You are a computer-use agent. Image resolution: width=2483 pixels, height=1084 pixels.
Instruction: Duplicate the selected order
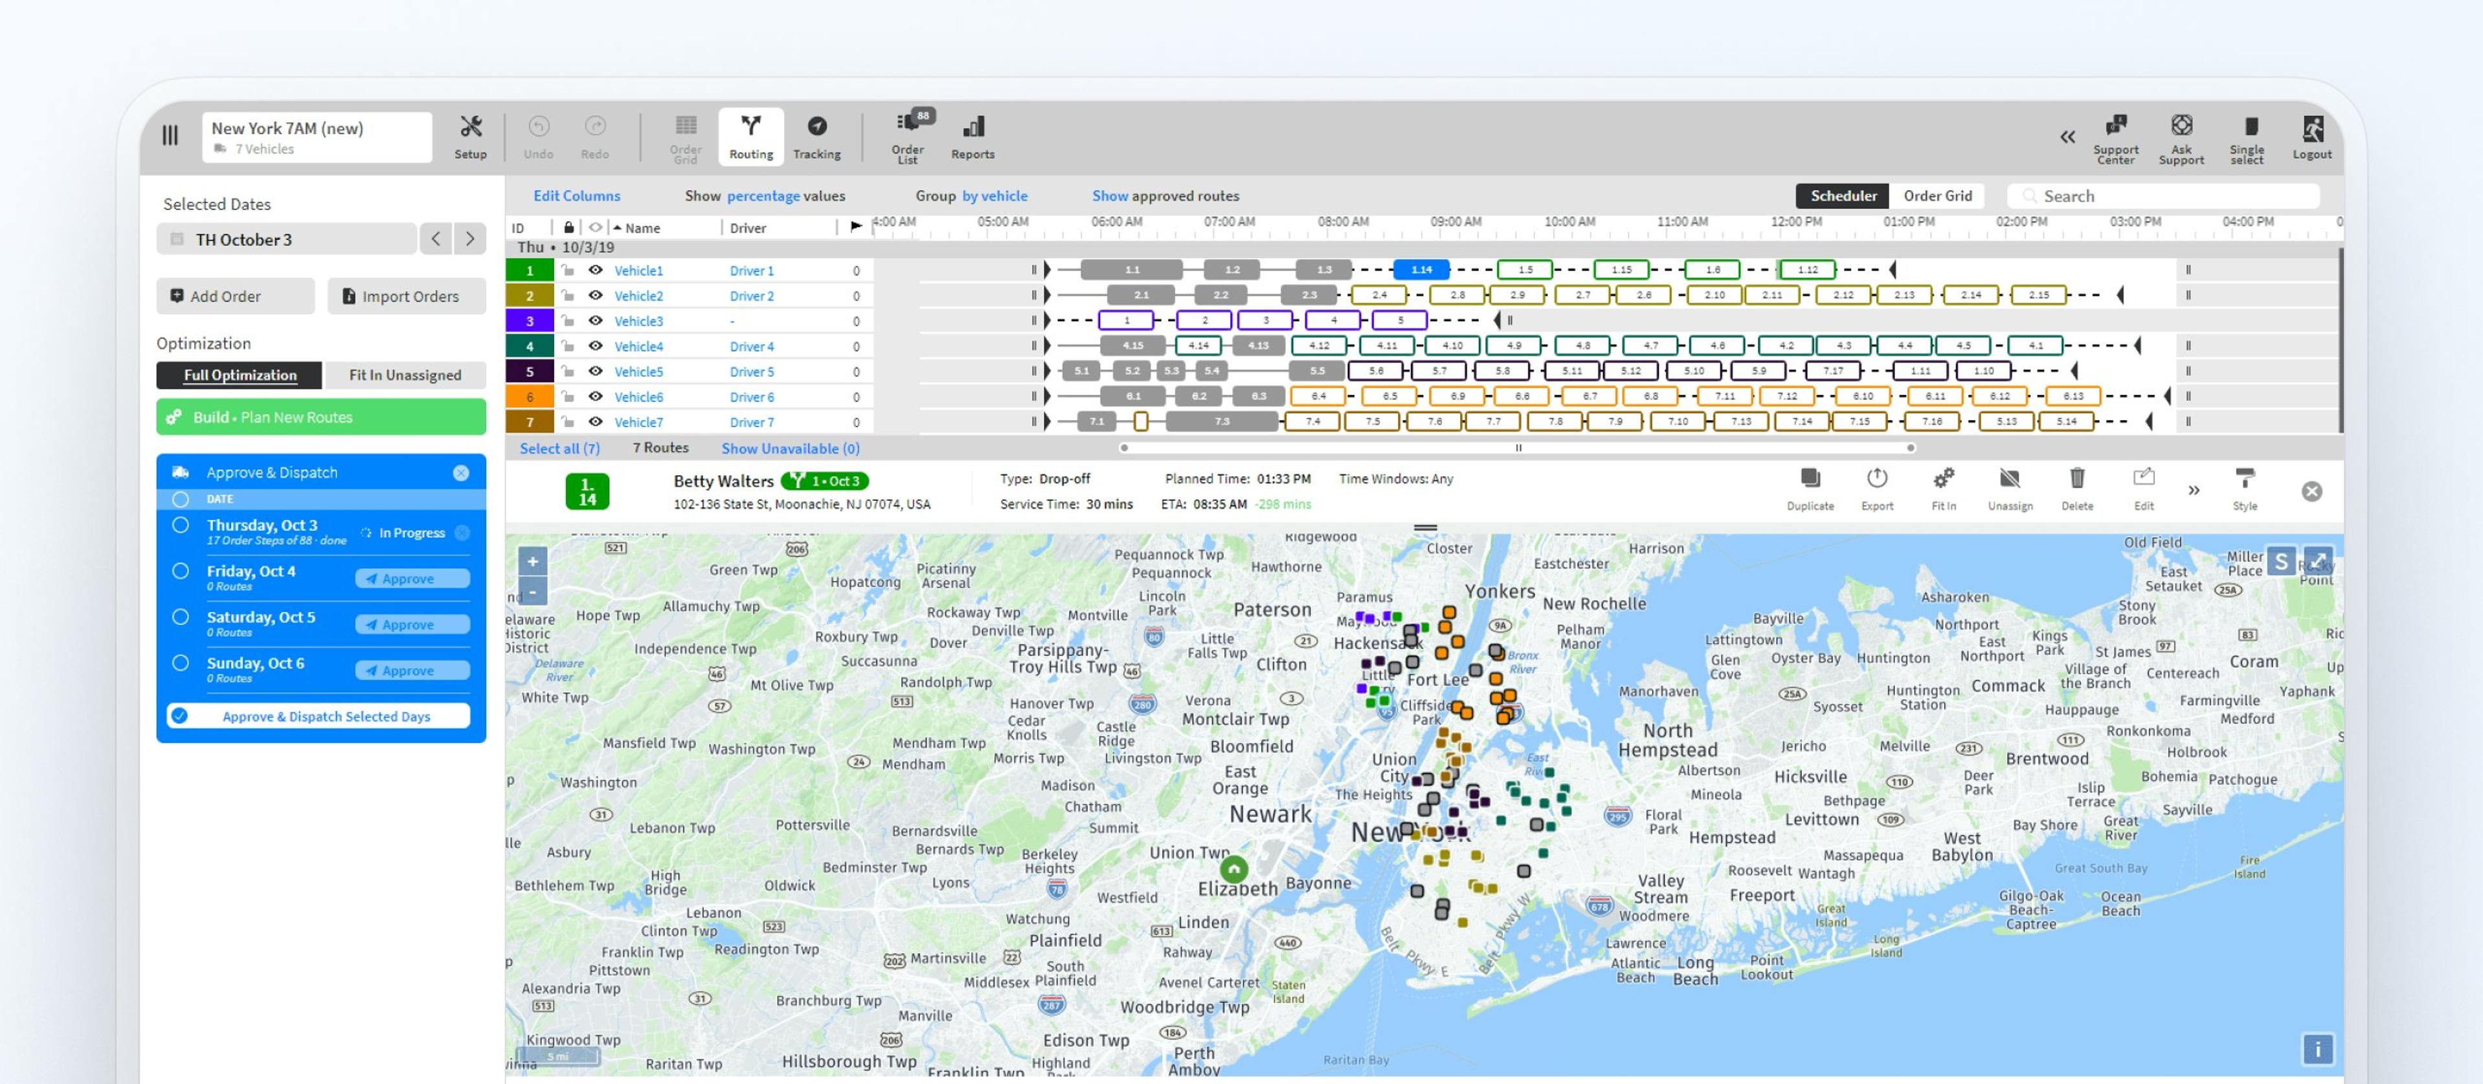(x=1810, y=489)
